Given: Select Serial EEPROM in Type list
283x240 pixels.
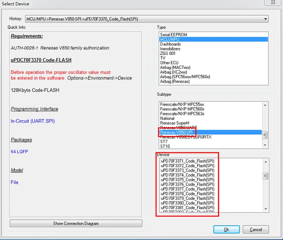Looking at the screenshot, I should 214,34.
